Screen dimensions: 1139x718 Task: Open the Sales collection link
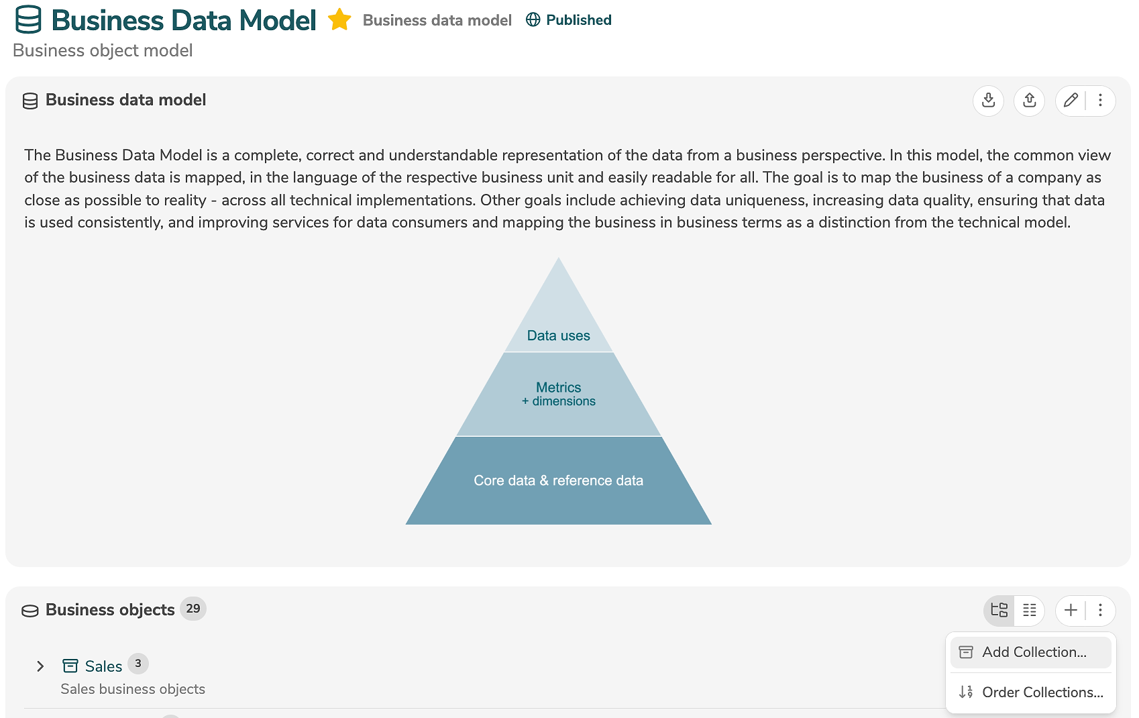[x=103, y=666]
